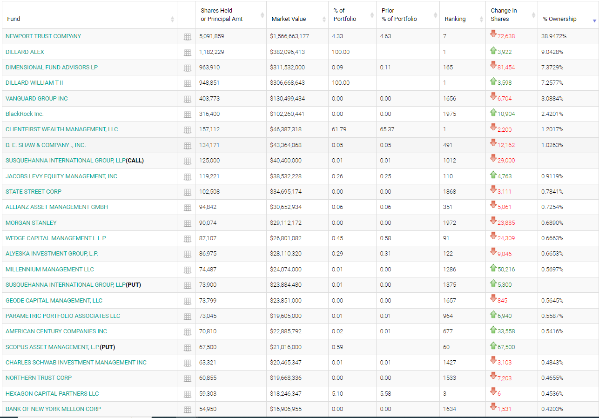The image size is (599, 418).
Task: Open BlackRock Inc. fund link
Action: (25, 114)
